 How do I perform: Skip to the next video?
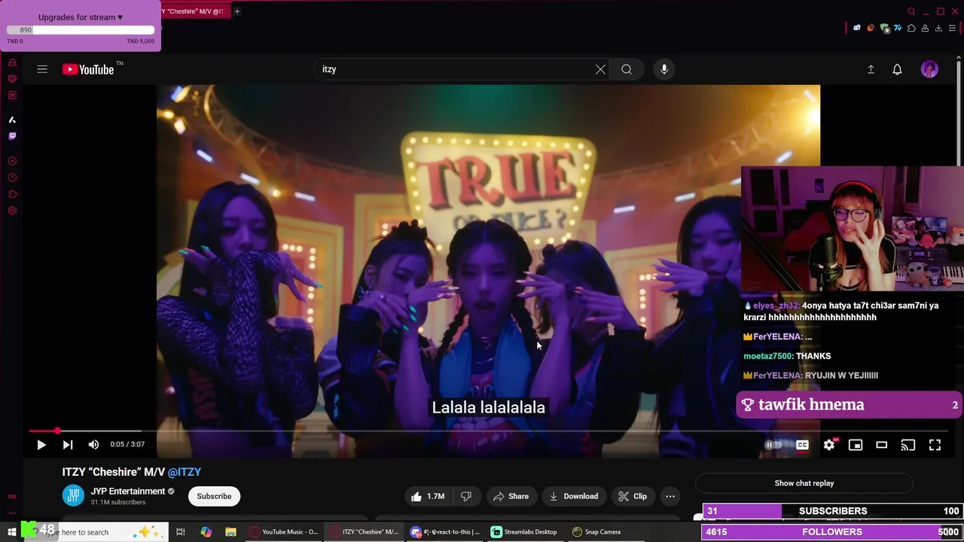(x=68, y=445)
